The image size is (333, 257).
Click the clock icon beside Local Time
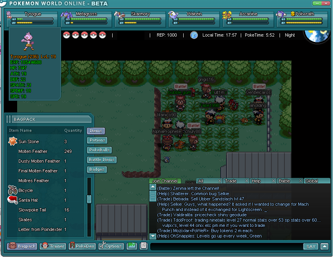tap(194, 35)
